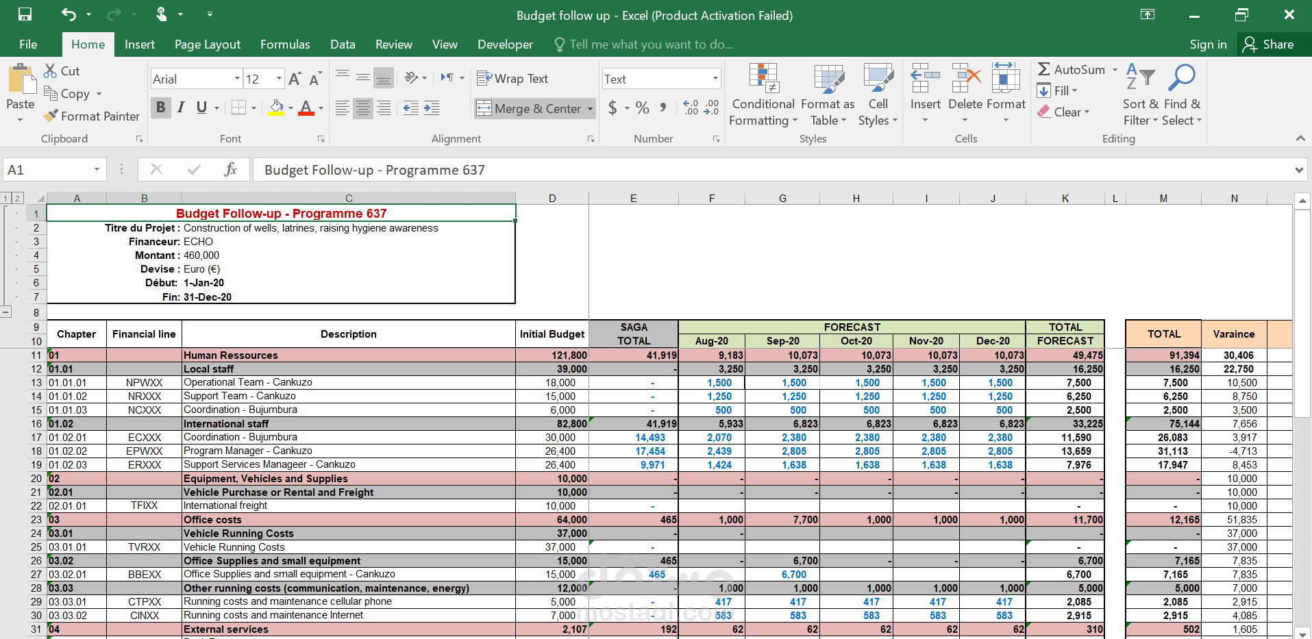The image size is (1312, 639).
Task: Undo the last action
Action: (69, 14)
